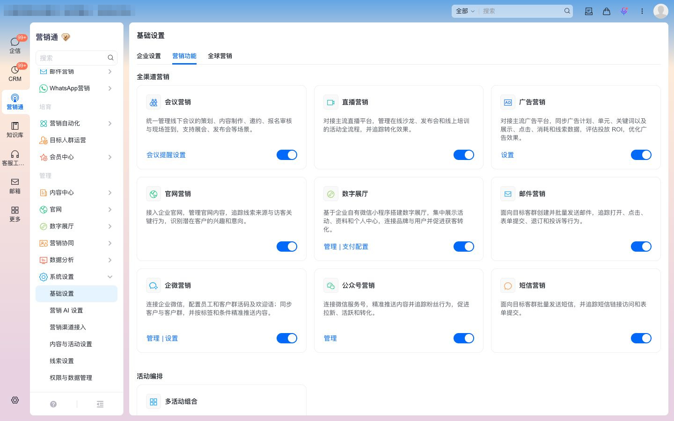Switch to 企业设置 tab
674x421 pixels.
[x=149, y=56]
